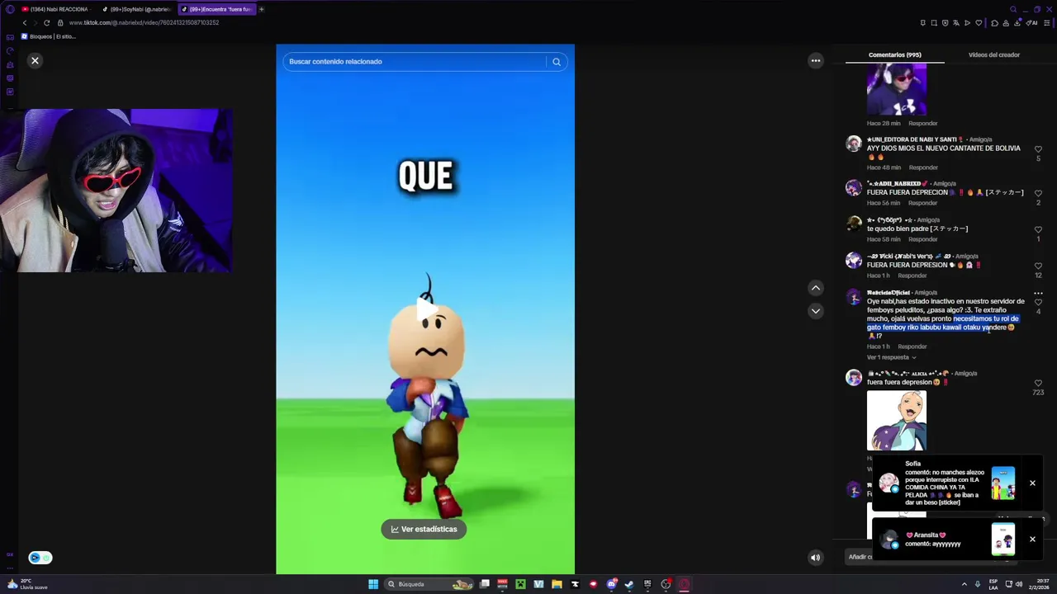Image resolution: width=1057 pixels, height=594 pixels.
Task: Open the profile account icon in toolbar
Action: (1006, 23)
